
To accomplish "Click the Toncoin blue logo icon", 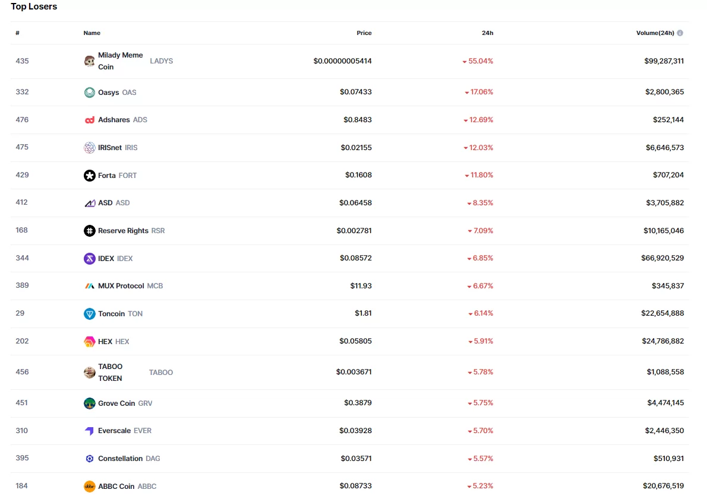I will point(90,314).
